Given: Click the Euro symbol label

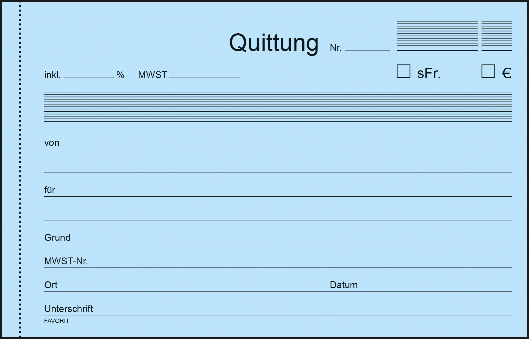Looking at the screenshot, I should 507,73.
